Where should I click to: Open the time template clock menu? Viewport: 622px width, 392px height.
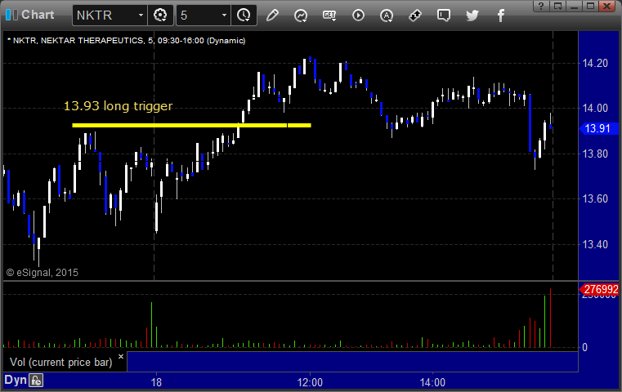click(244, 16)
